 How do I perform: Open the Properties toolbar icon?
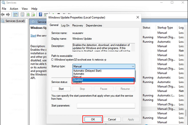(22, 15)
